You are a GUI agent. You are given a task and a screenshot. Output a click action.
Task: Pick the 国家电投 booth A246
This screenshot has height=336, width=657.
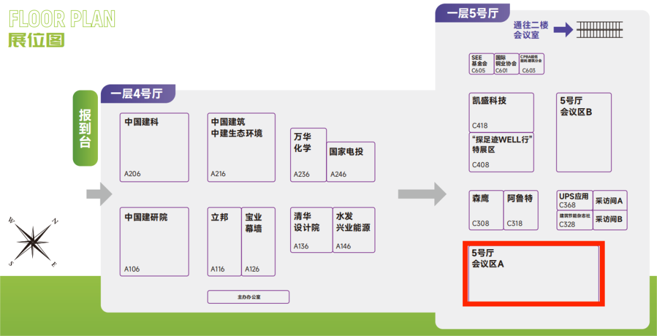(x=351, y=162)
